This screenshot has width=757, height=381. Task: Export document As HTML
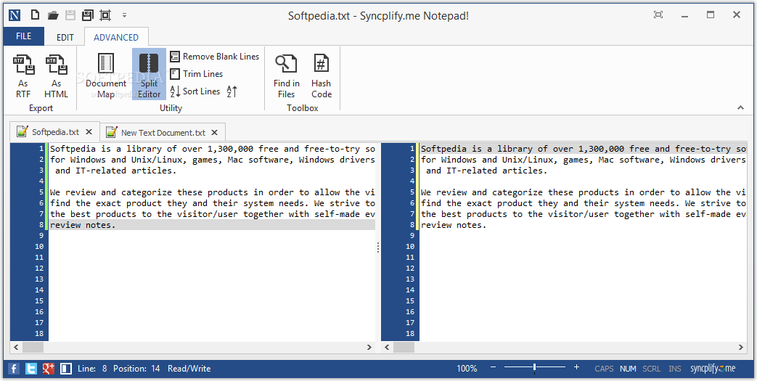click(57, 76)
